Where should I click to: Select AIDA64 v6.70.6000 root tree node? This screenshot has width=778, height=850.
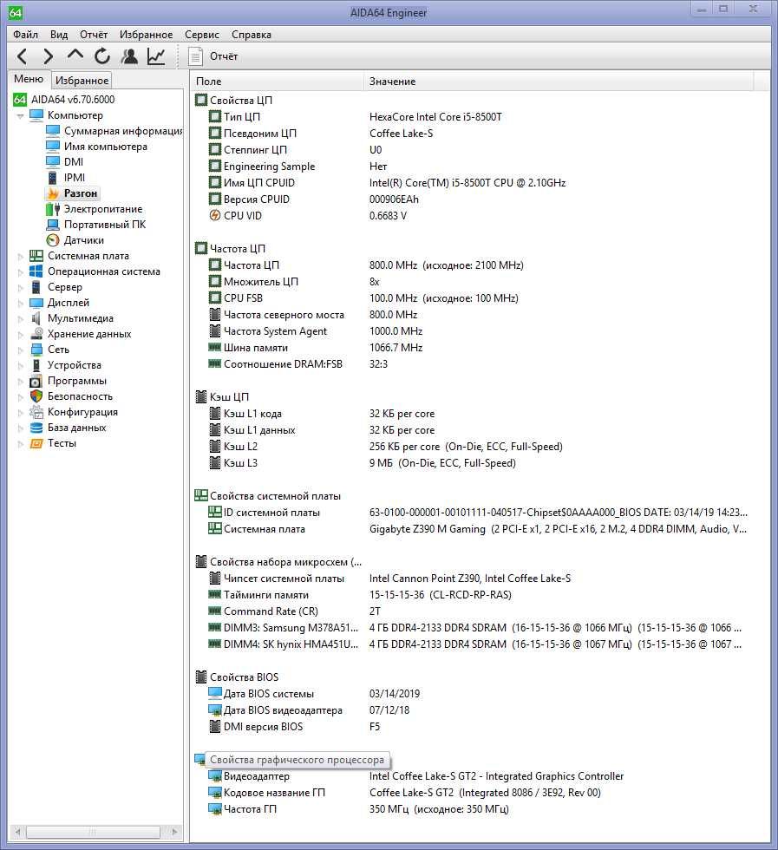[73, 99]
